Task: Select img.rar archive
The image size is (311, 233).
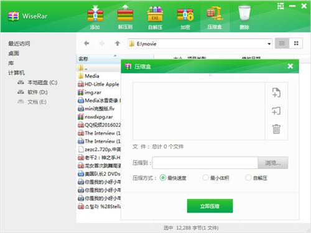Action: (90, 93)
